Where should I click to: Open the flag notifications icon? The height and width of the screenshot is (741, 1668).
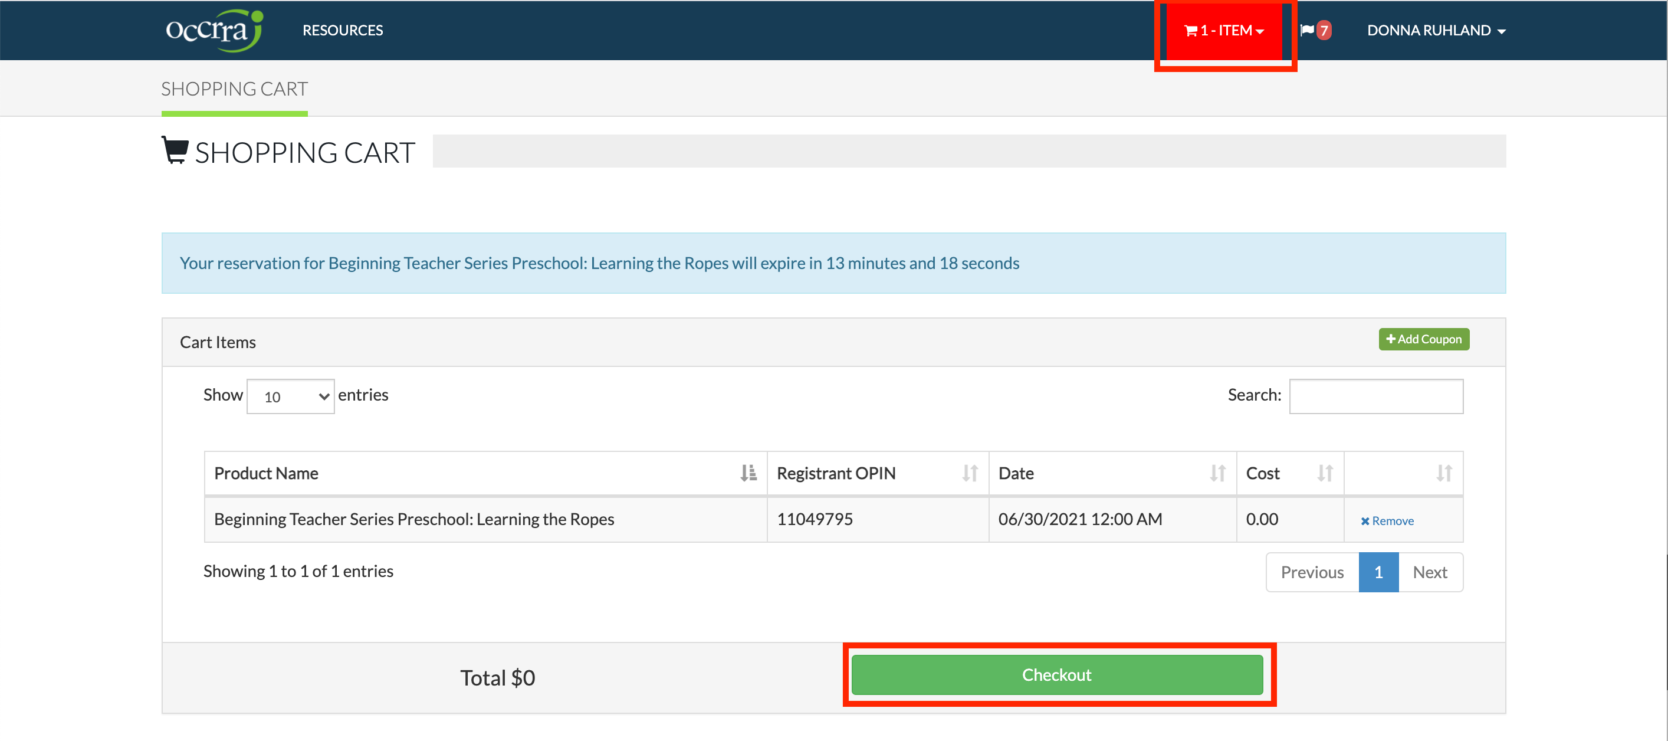[x=1306, y=30]
